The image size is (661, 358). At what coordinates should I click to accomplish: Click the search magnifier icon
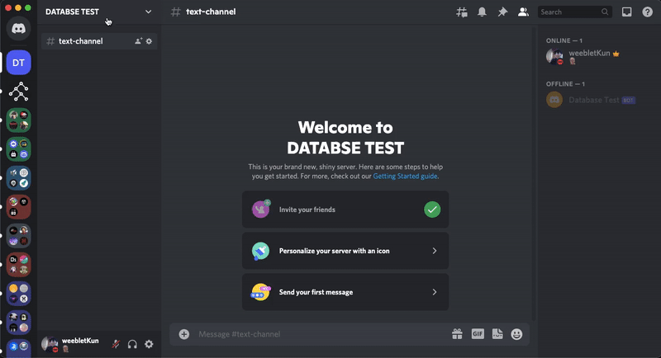pyautogui.click(x=605, y=12)
